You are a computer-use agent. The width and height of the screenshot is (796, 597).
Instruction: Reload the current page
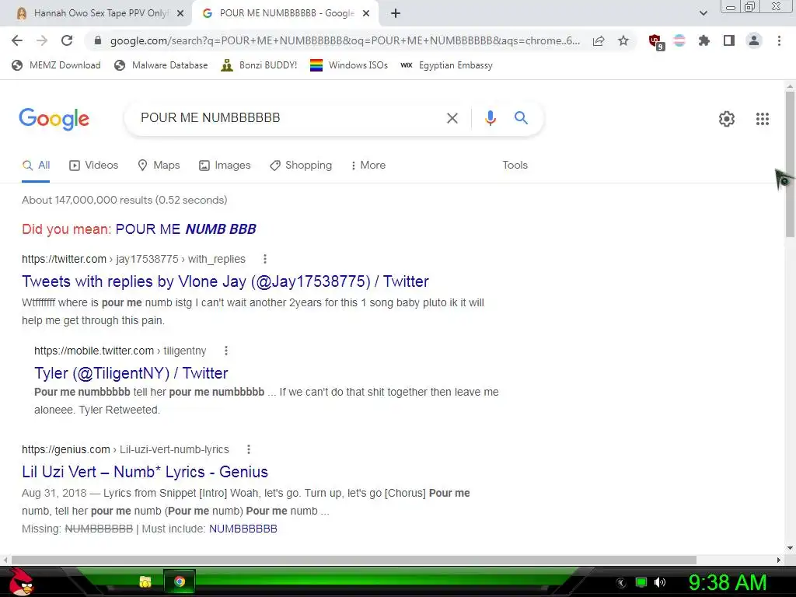point(67,40)
